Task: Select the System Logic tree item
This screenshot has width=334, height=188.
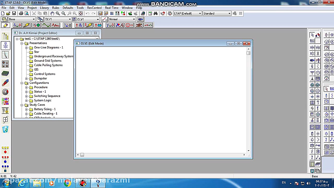Action: pos(43,101)
